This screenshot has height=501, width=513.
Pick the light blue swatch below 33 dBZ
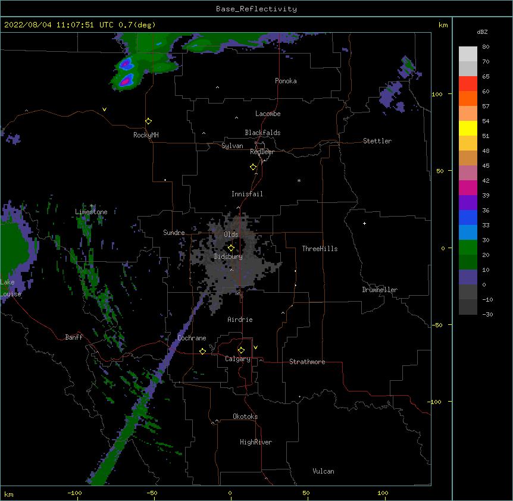coord(468,233)
